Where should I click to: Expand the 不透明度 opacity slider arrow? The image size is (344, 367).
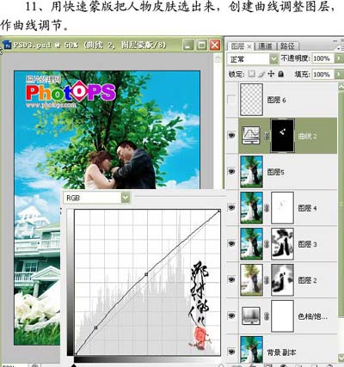[340, 58]
